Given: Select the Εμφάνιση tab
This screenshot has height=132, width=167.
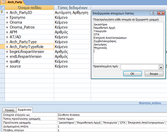Looking at the screenshot, I should tap(25, 110).
